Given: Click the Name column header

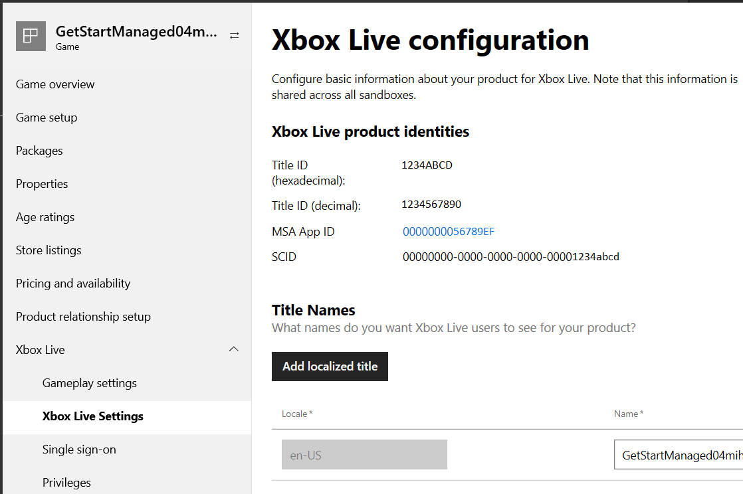Looking at the screenshot, I should pos(629,414).
